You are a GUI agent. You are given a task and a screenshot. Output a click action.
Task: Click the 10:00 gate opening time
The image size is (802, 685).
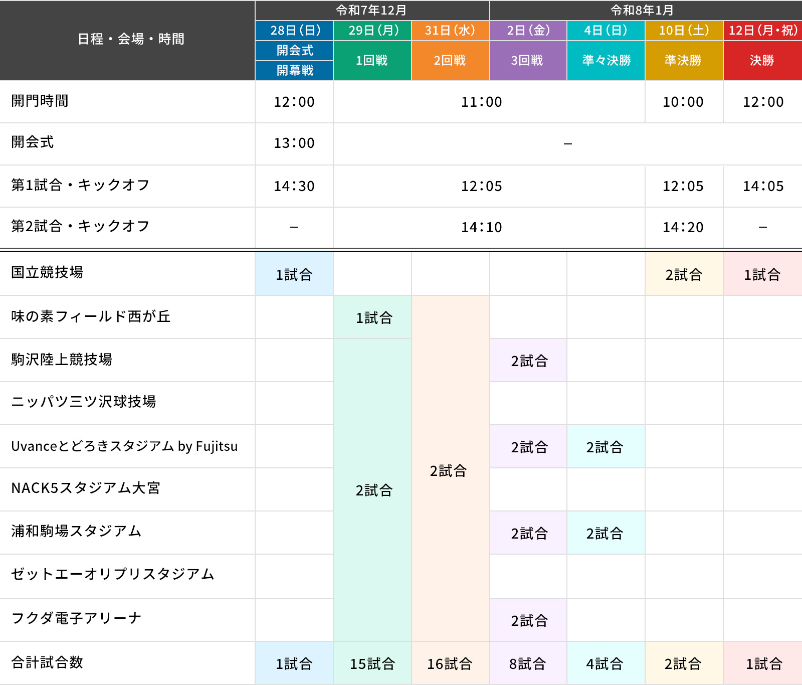684,102
